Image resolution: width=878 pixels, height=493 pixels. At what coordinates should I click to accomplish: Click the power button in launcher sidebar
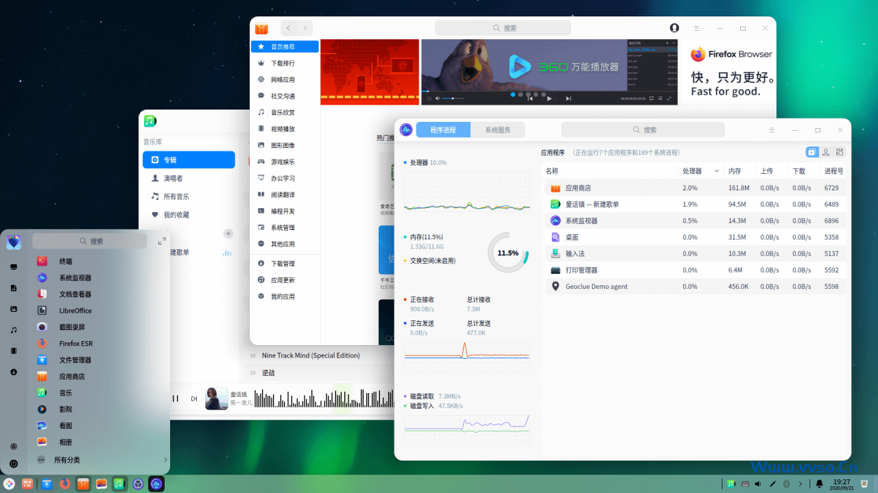14,464
